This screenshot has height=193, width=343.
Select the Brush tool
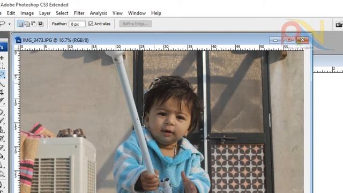2,121
